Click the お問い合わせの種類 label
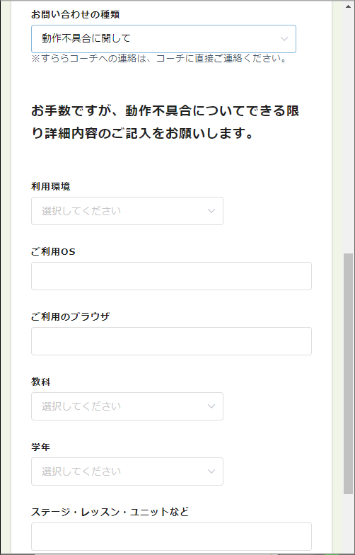 point(75,15)
